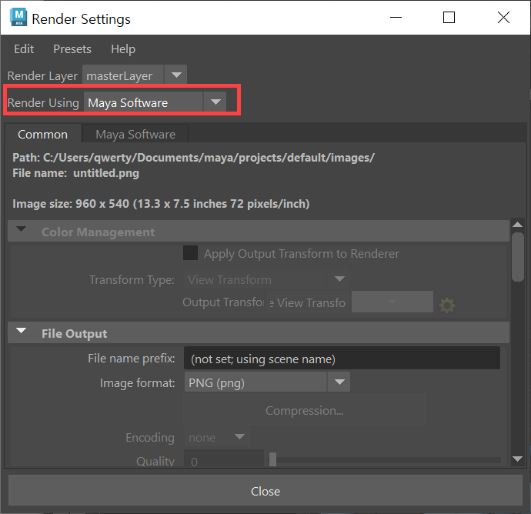Click the Path C:/Users/qwerty text
This screenshot has height=514, width=531.
point(193,158)
